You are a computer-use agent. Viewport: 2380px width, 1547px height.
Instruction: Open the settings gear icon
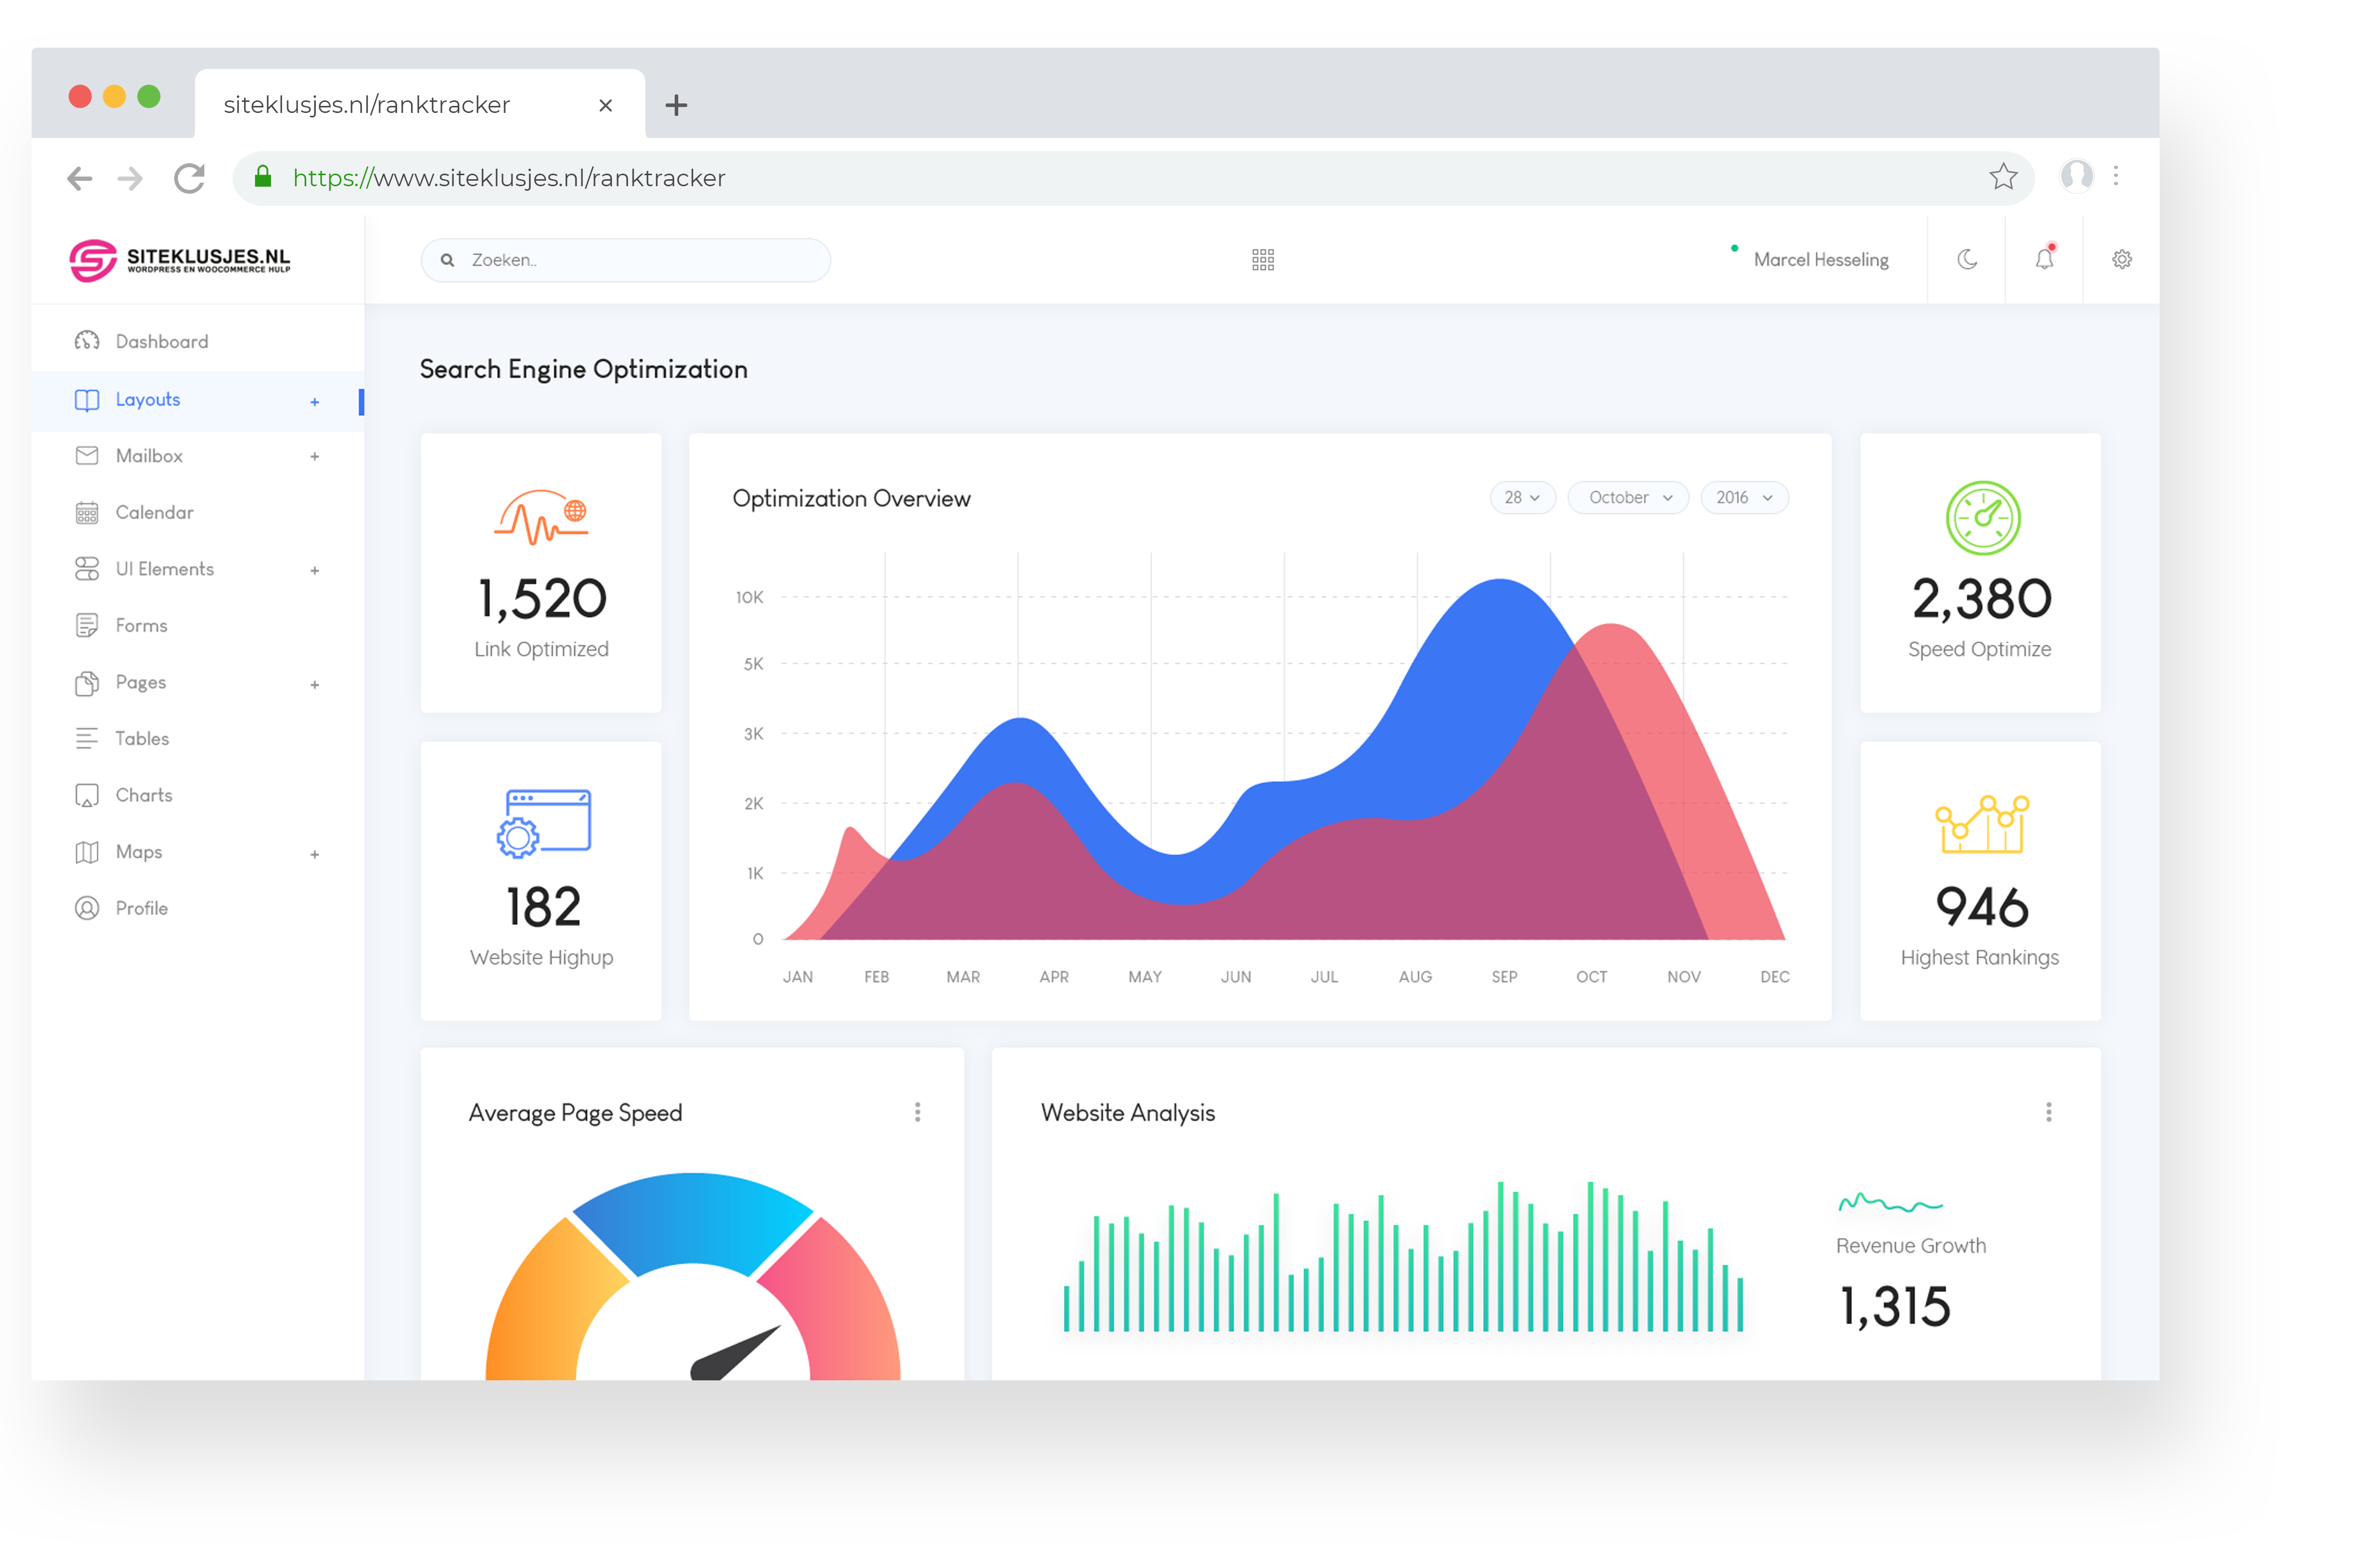[x=2122, y=260]
